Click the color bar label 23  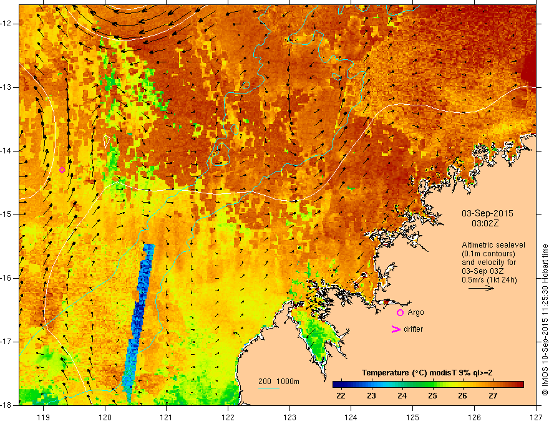371,396
